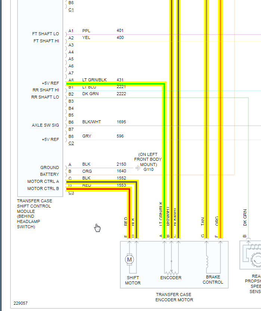The height and width of the screenshot is (311, 261).
Task: Click MOTOR CTRL A pin label
Action: tap(43, 181)
